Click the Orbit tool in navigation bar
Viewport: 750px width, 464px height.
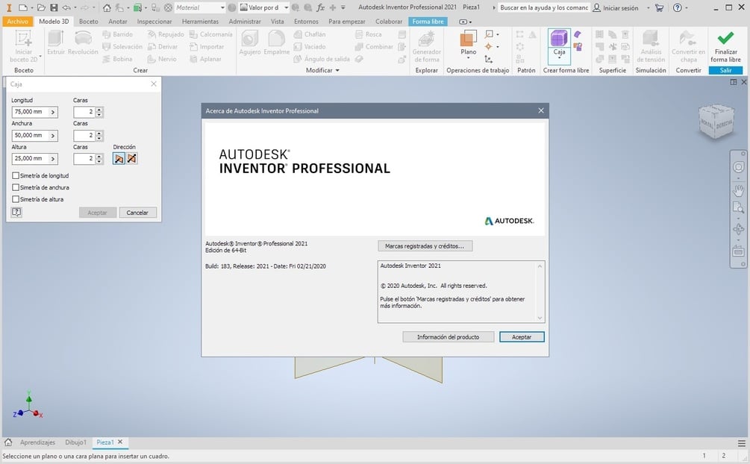point(738,230)
